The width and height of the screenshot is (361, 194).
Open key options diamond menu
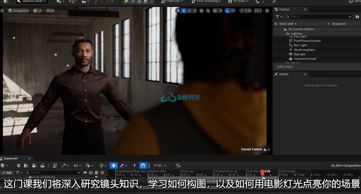pos(103,166)
